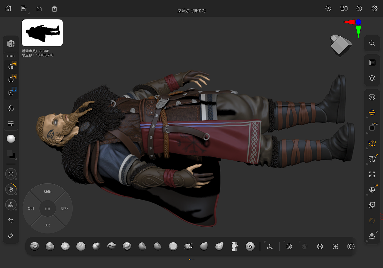Select the first brush with spiral swirl
Image resolution: width=383 pixels, height=268 pixels.
[x=34, y=246]
